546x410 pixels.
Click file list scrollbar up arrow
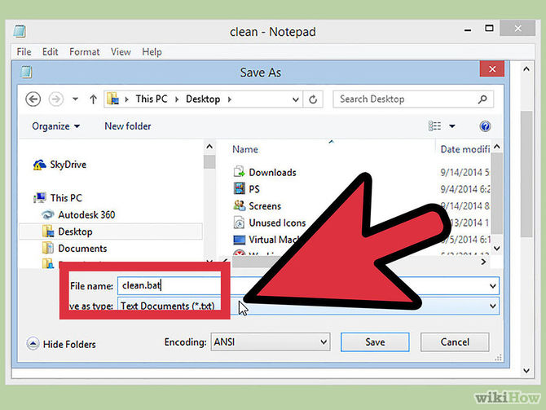point(497,147)
